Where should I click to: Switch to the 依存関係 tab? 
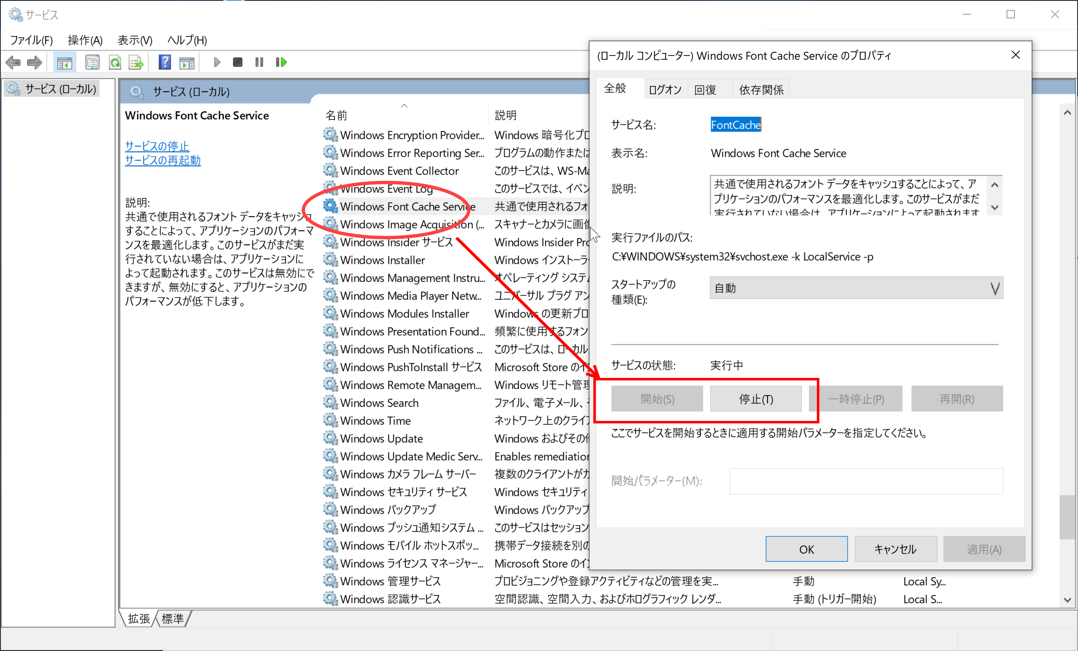tap(761, 90)
